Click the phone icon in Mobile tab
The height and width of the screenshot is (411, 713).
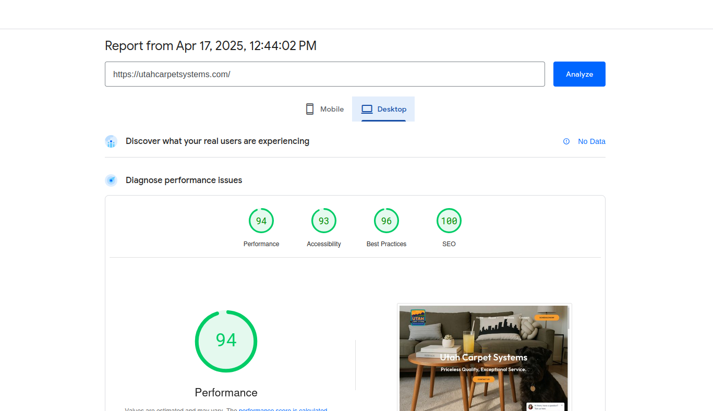[310, 109]
